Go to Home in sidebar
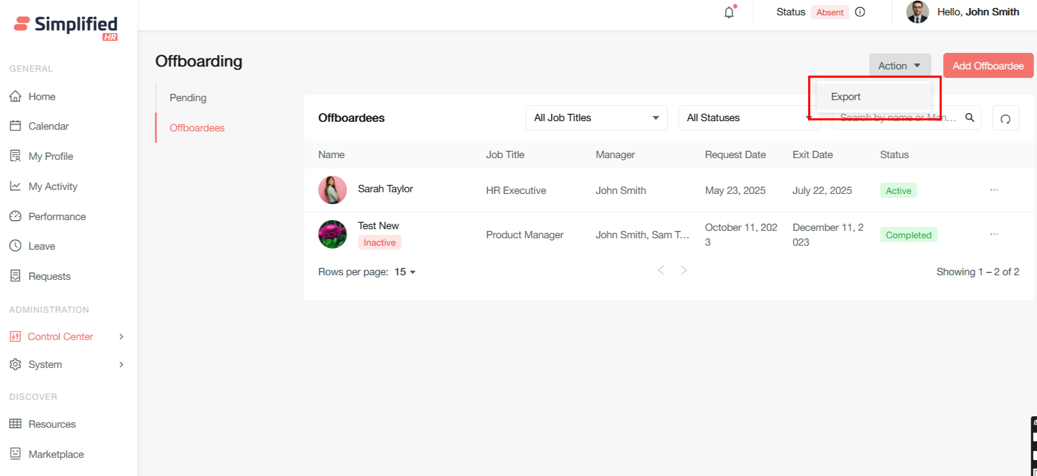Viewport: 1037px width, 476px height. 42,97
